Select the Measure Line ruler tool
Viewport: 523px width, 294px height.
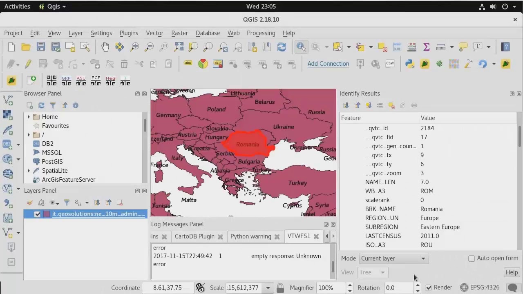click(441, 47)
